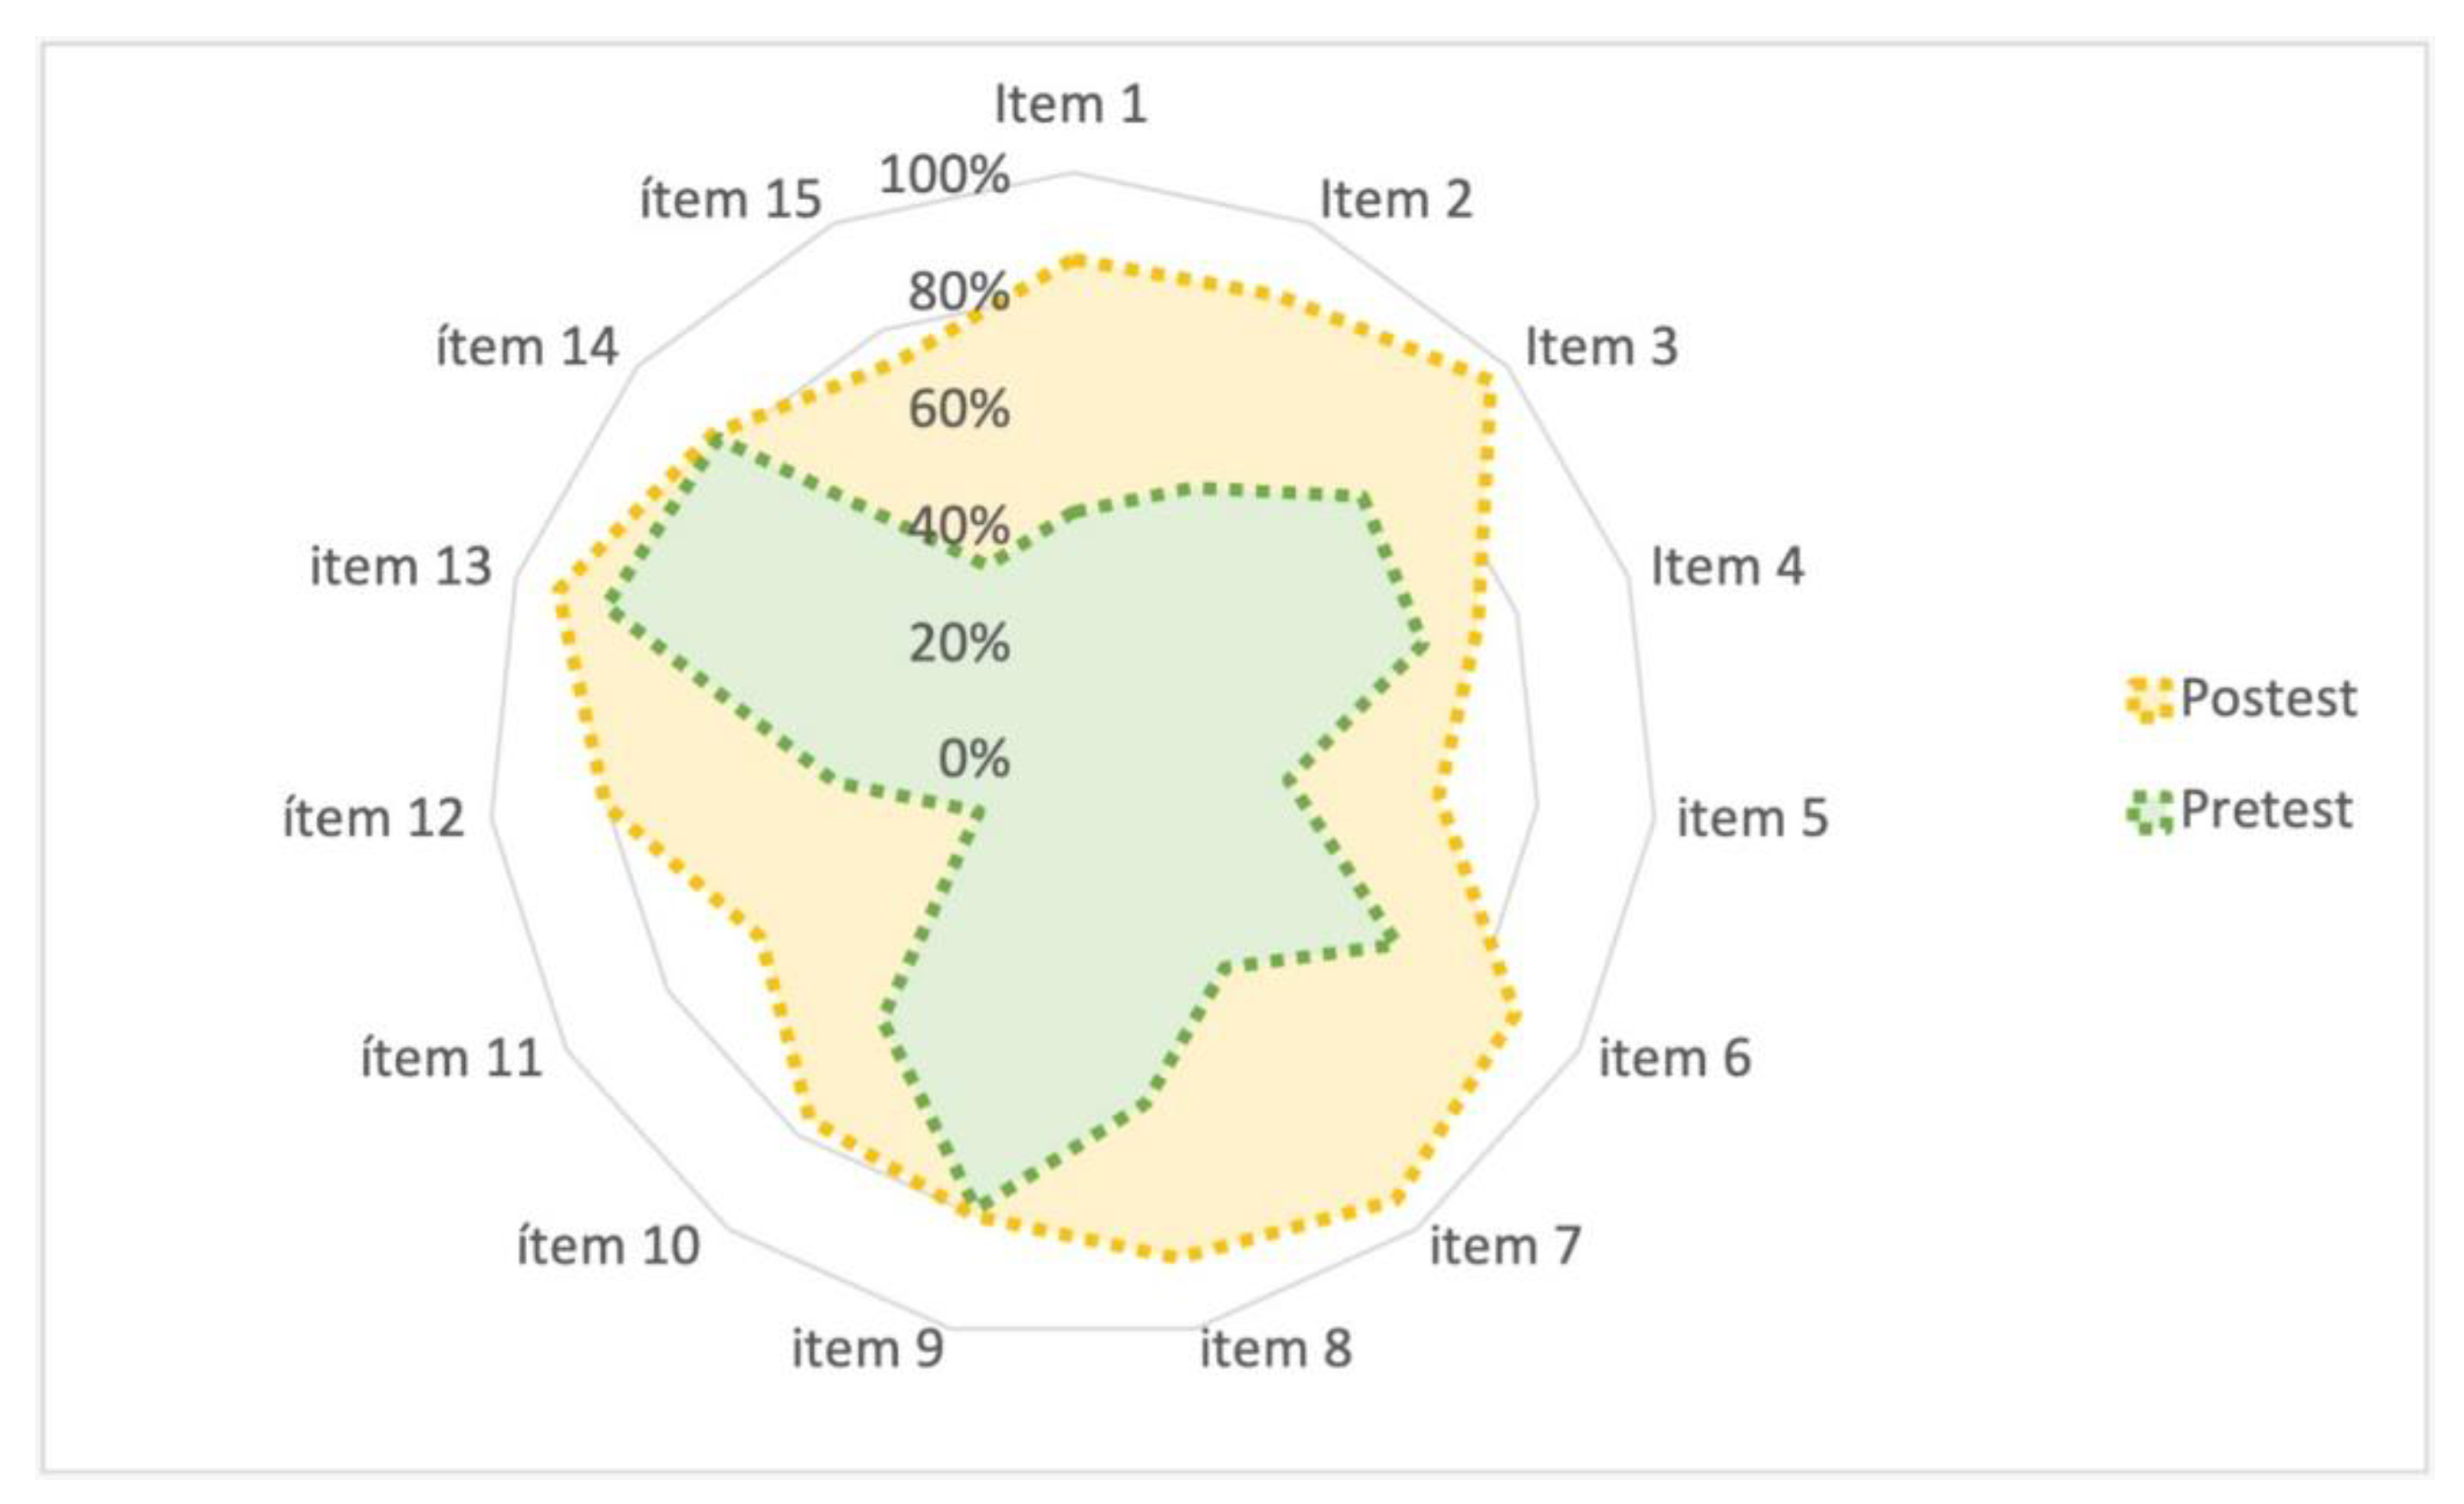Click the 100% scale value label

coord(945,175)
